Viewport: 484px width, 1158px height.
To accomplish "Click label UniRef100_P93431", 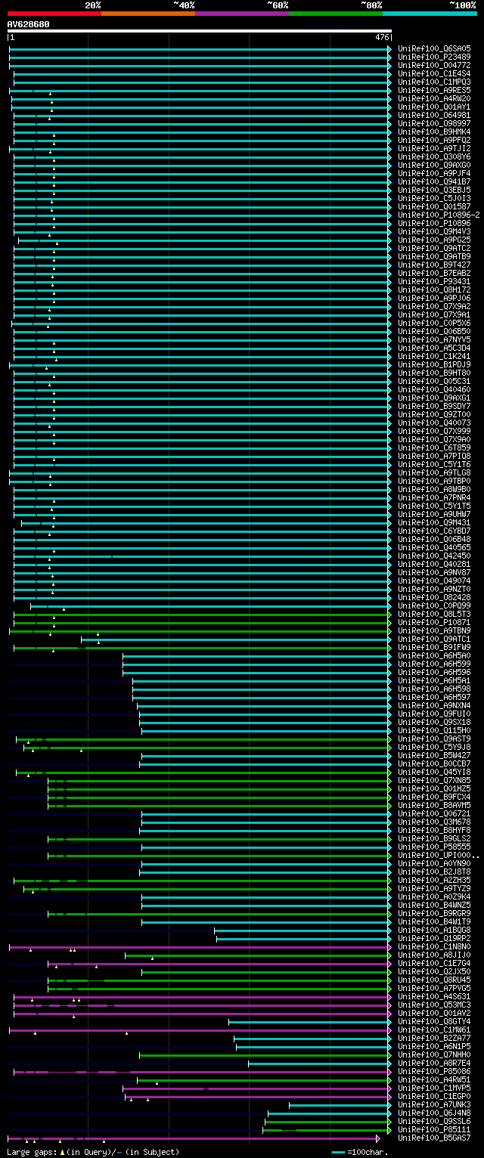I will 434,281.
